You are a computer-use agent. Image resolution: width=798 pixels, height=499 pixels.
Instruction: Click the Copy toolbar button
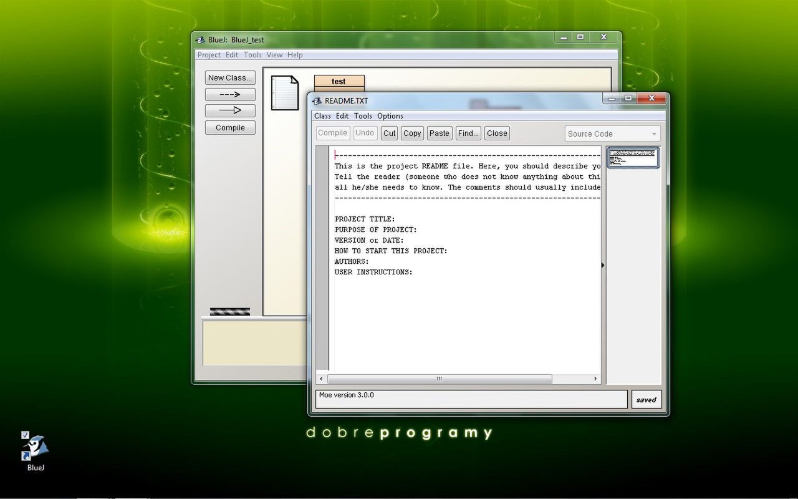coord(412,133)
